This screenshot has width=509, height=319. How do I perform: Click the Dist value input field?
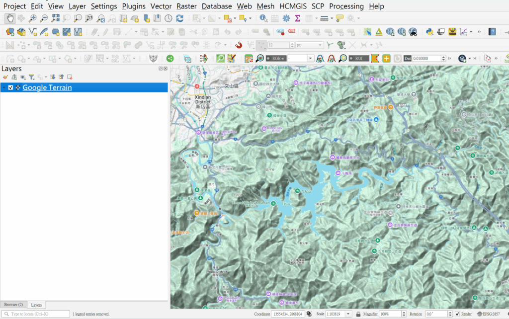click(x=426, y=59)
